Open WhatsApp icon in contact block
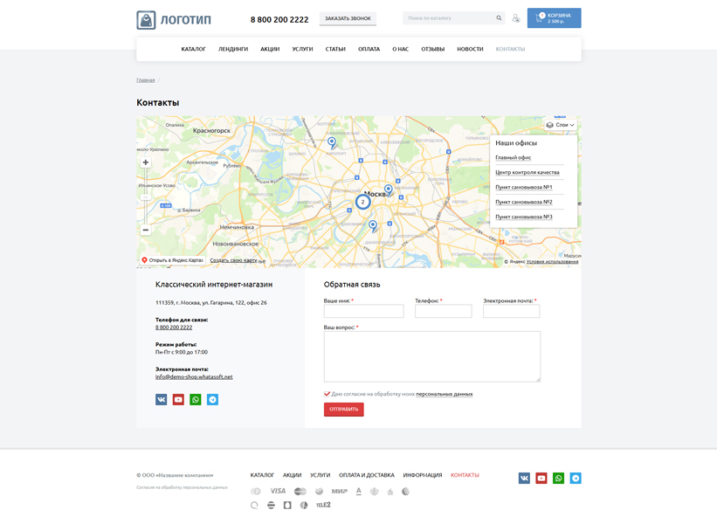 click(196, 399)
